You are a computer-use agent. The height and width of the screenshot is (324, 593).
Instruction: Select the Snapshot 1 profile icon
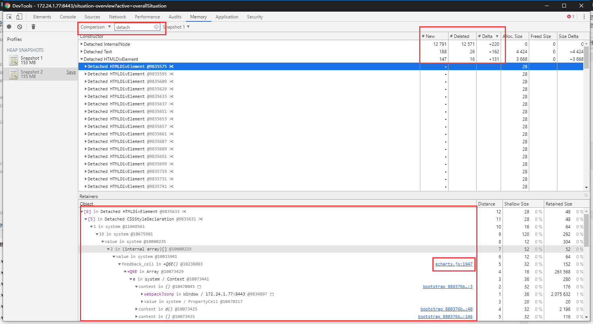coord(14,60)
